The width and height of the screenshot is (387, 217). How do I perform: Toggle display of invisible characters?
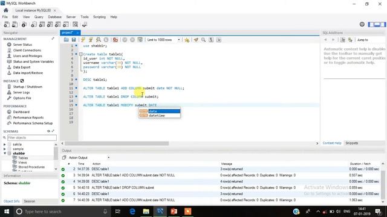211,40
